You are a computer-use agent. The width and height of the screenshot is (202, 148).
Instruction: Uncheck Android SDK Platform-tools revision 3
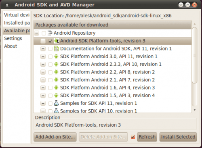[x=50, y=41]
